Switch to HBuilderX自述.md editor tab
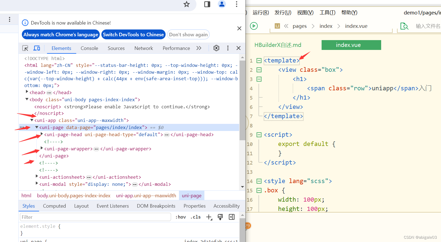This screenshot has width=441, height=242. point(278,45)
